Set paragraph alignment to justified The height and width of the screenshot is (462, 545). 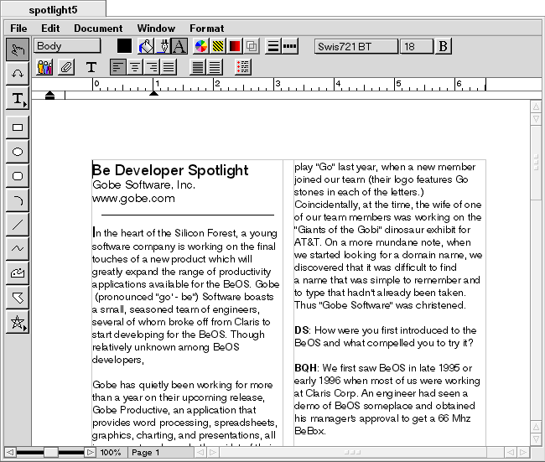169,67
